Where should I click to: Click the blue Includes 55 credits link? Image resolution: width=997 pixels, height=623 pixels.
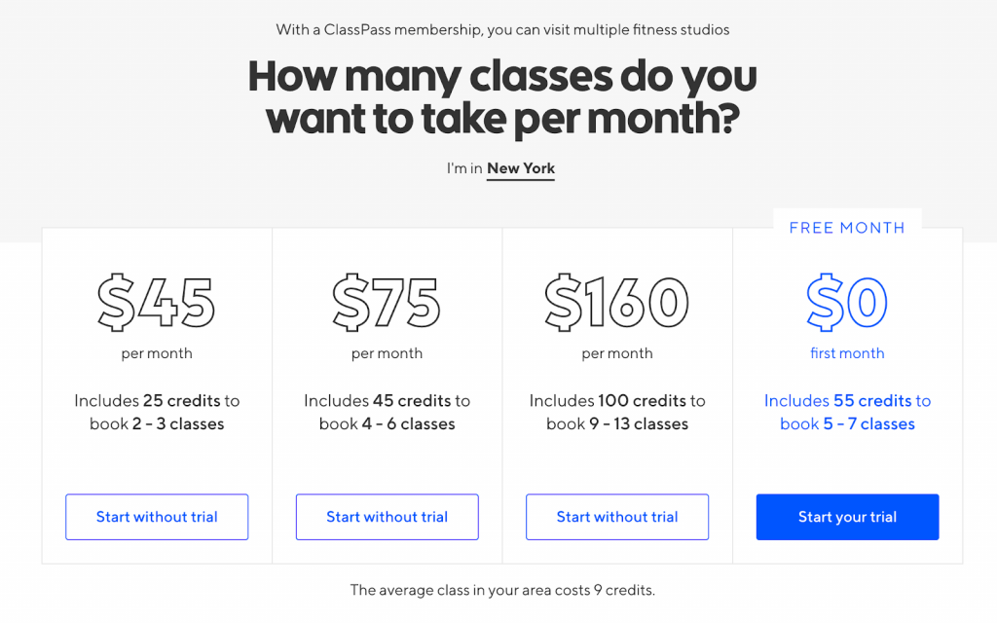pyautogui.click(x=847, y=412)
